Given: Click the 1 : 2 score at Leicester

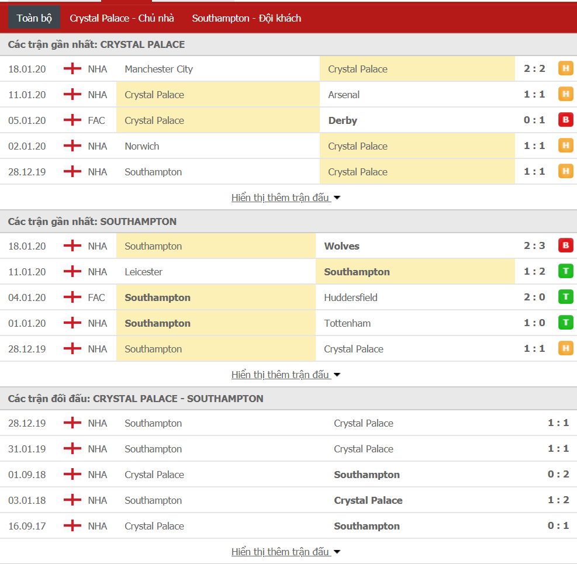Looking at the screenshot, I should tap(534, 271).
